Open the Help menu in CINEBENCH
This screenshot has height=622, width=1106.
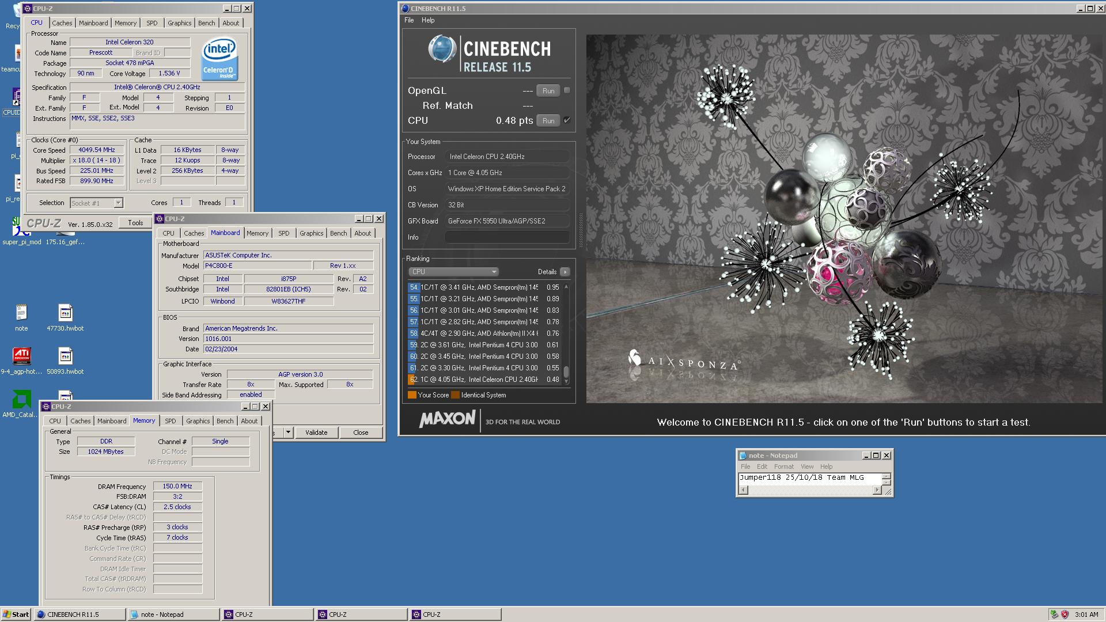pyautogui.click(x=428, y=20)
